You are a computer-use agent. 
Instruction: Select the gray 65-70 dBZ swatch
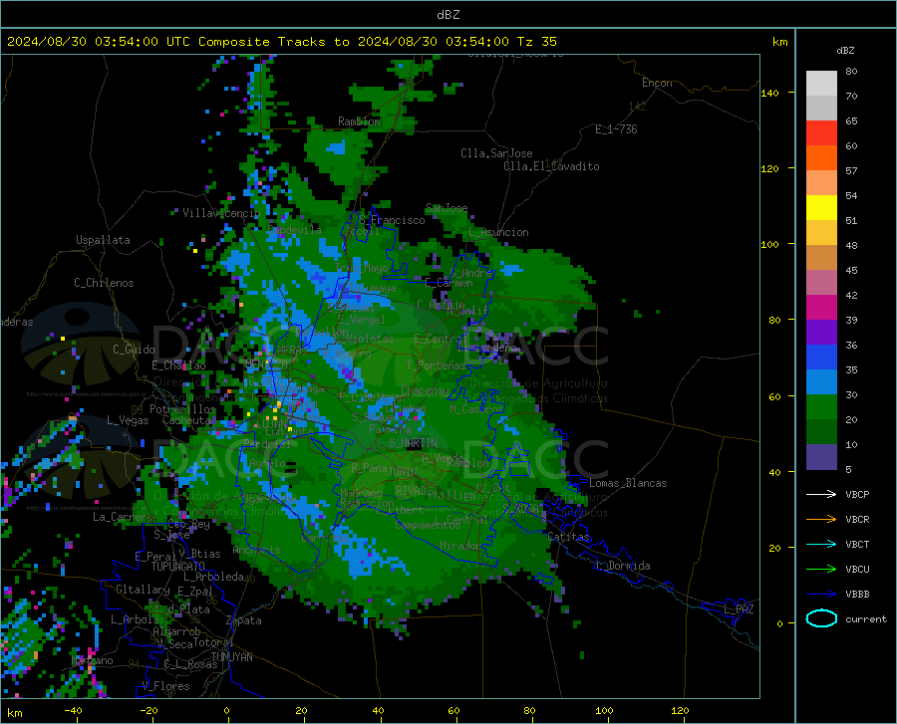click(x=821, y=108)
